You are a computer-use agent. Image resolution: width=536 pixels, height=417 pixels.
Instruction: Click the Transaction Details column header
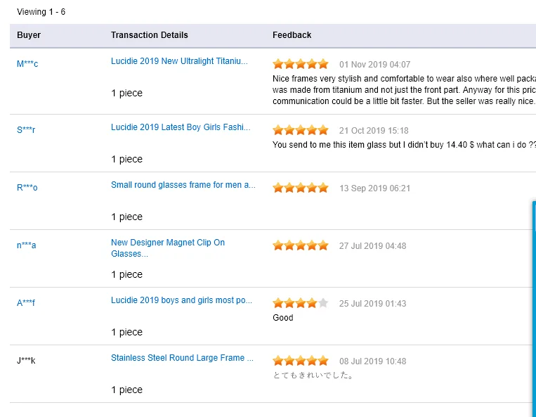click(x=150, y=35)
